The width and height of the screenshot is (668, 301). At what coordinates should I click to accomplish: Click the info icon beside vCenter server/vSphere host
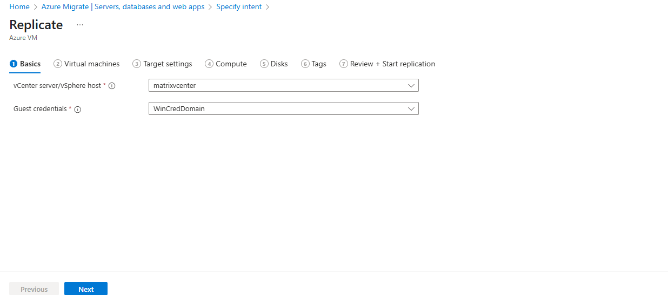pos(112,86)
